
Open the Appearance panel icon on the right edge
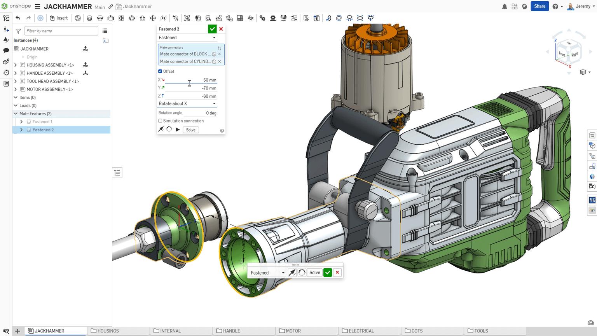point(592,177)
